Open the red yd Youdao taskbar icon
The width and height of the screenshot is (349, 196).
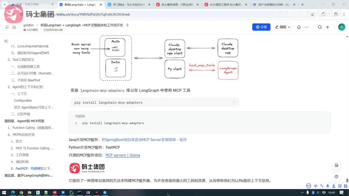click(55, 193)
